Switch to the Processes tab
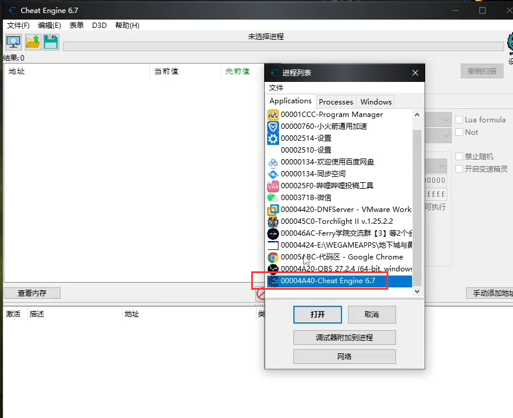The width and height of the screenshot is (513, 418). click(x=336, y=102)
